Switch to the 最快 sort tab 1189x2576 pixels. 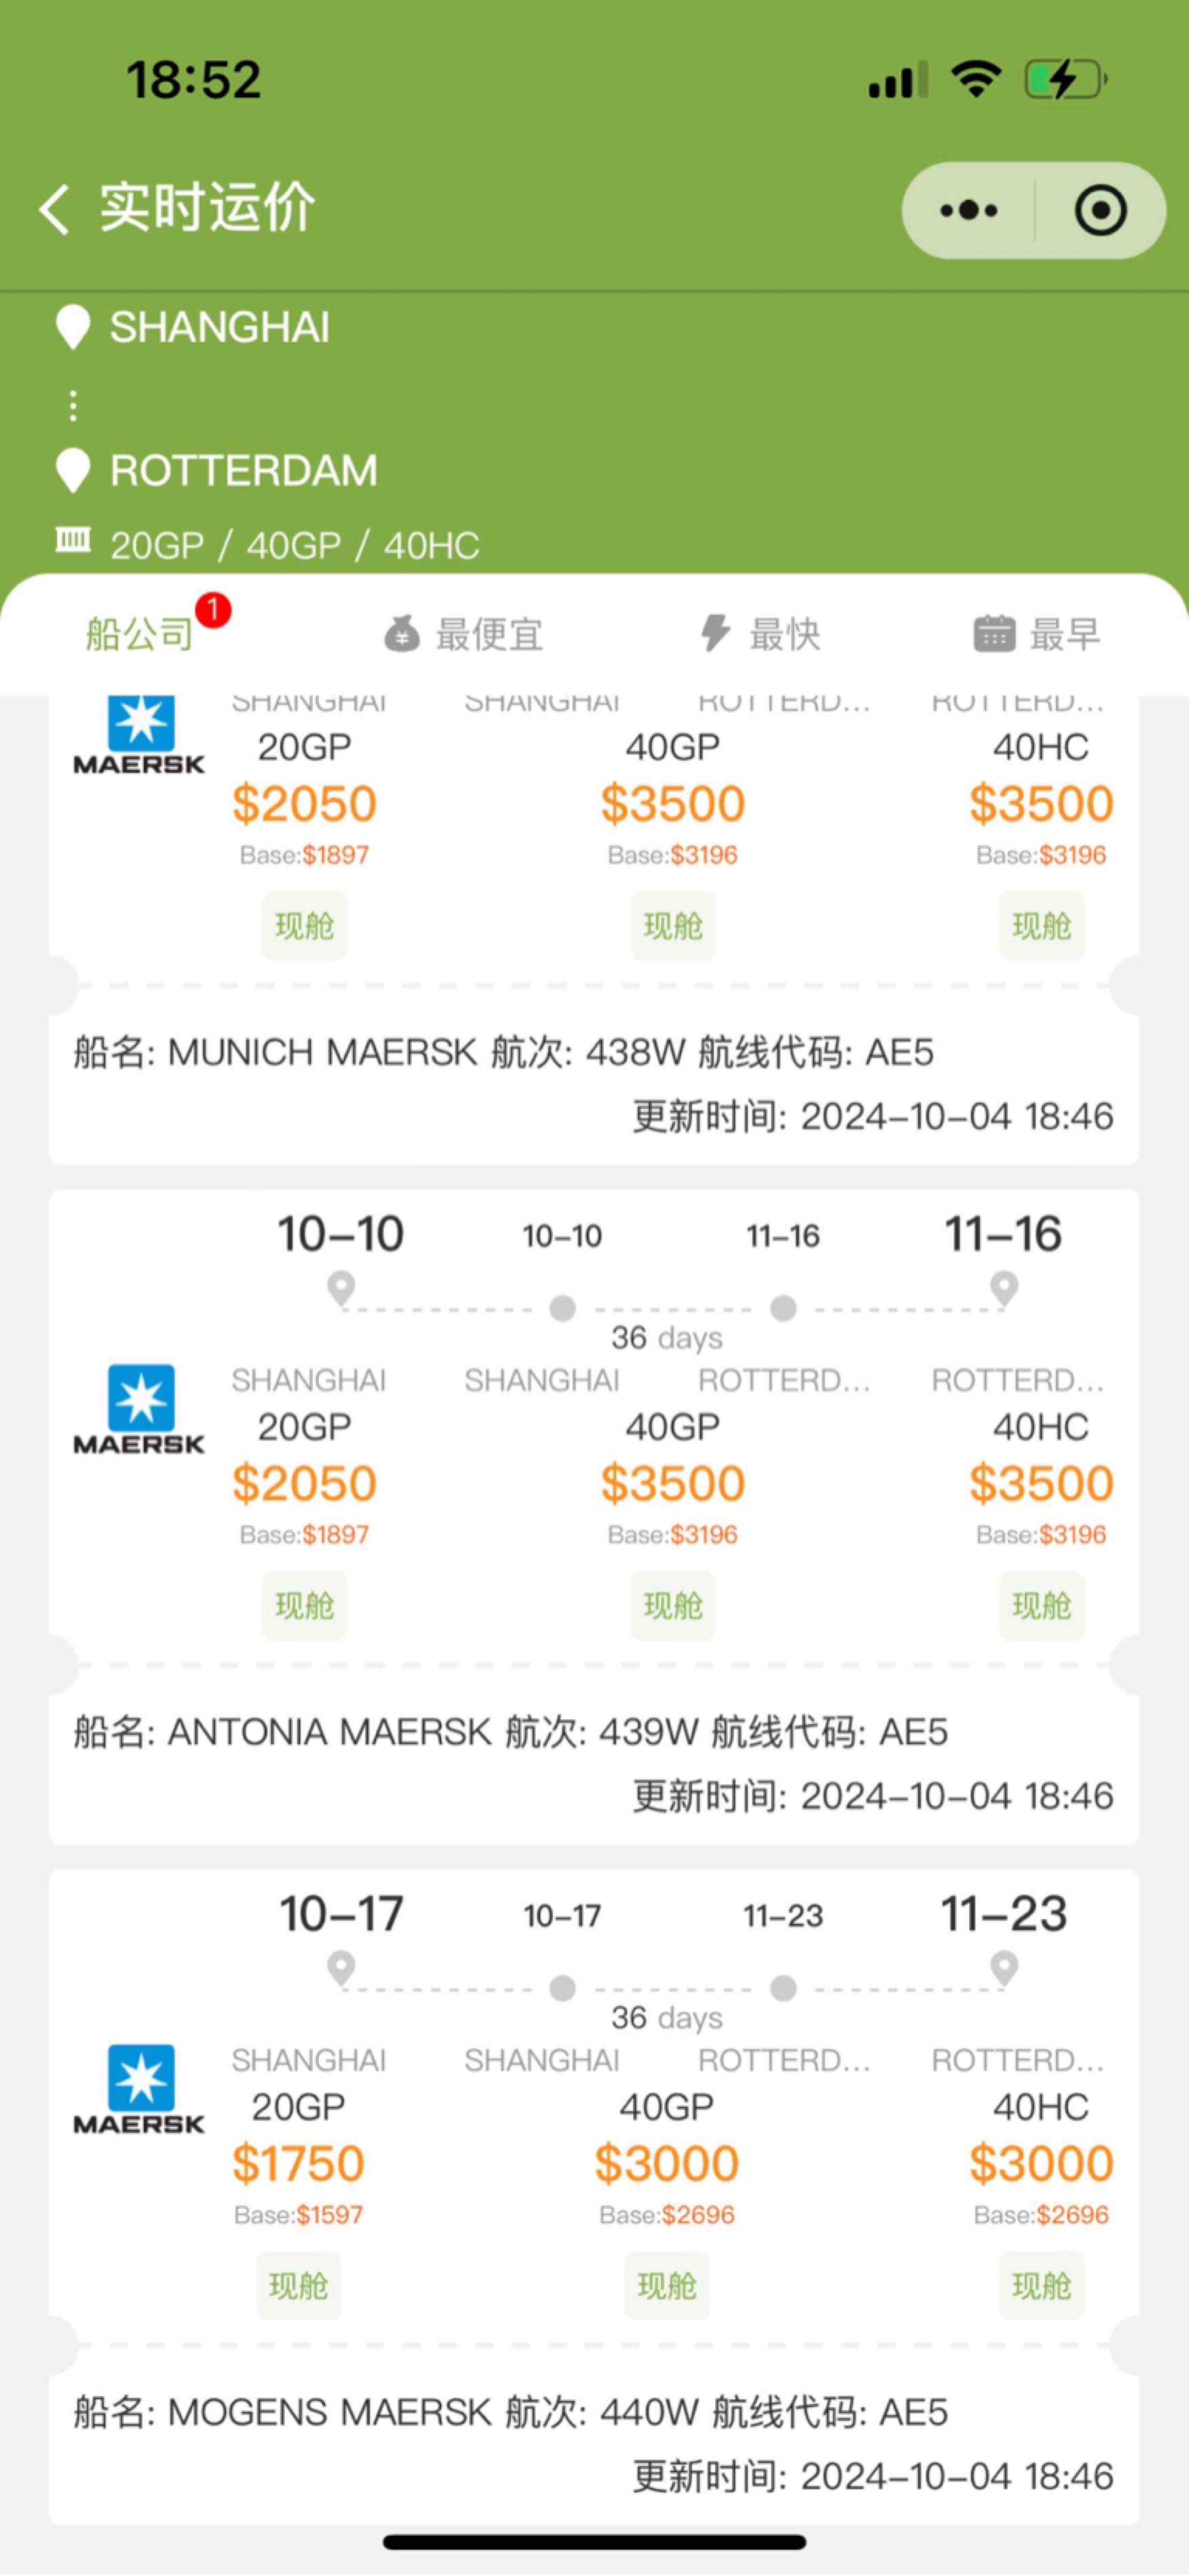760,633
